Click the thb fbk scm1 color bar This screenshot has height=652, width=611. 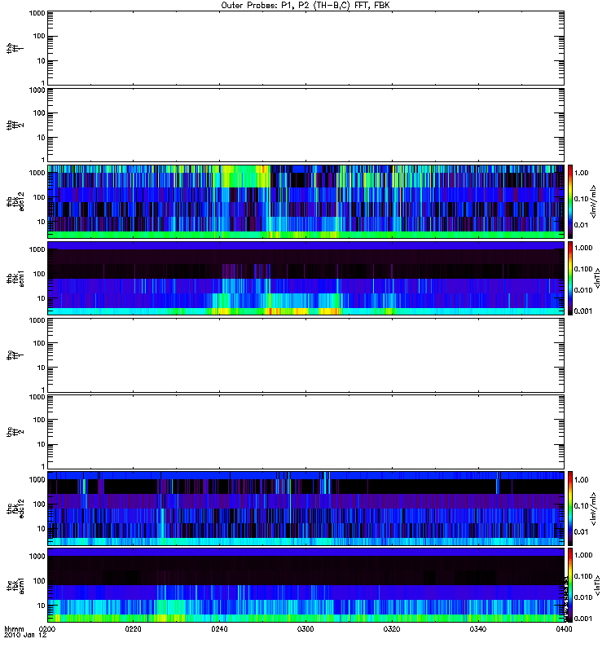(x=570, y=278)
